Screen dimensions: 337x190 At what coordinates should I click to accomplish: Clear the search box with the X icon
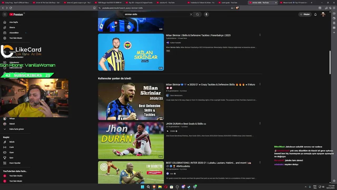coord(191,14)
